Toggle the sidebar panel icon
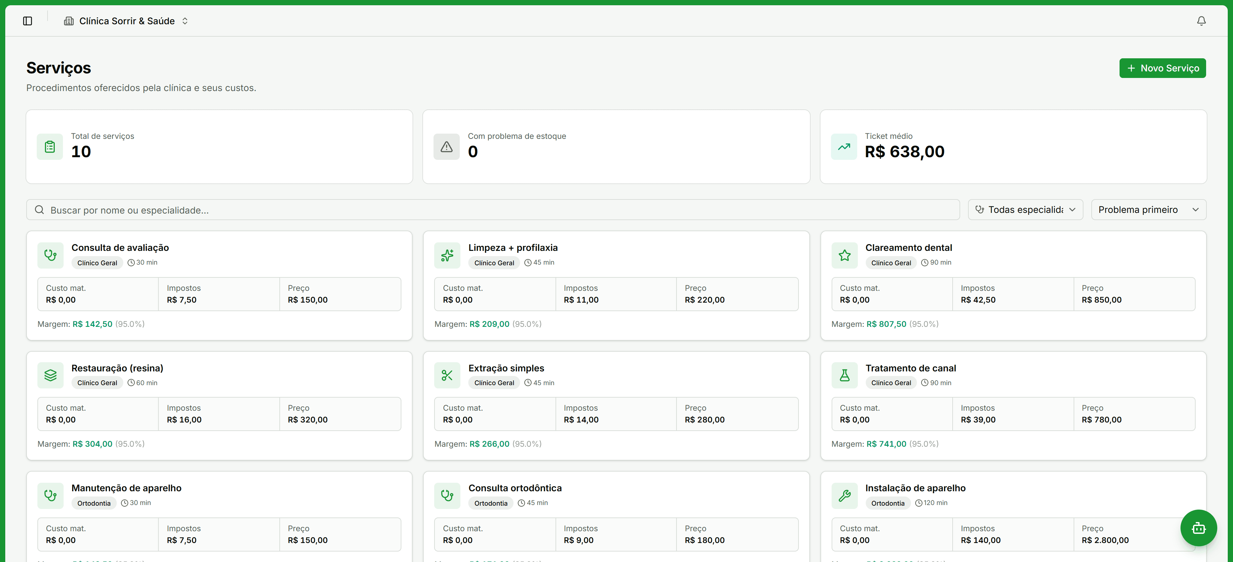 27,21
